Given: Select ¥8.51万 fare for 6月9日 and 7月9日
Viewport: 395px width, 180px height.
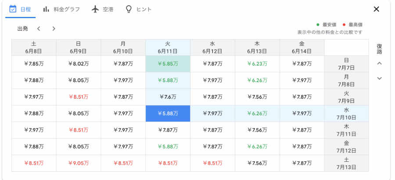Looking at the screenshot, I should 79,97.
